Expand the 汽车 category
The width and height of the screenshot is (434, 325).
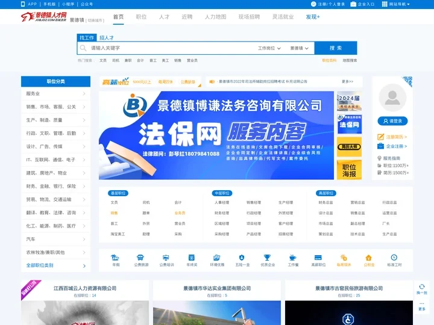point(55,239)
